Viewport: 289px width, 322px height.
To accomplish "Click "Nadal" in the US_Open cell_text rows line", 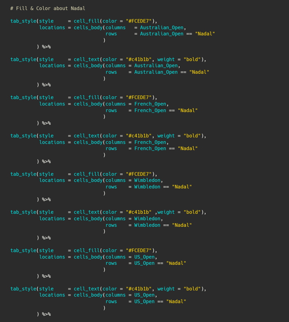I will pyautogui.click(x=176, y=302).
